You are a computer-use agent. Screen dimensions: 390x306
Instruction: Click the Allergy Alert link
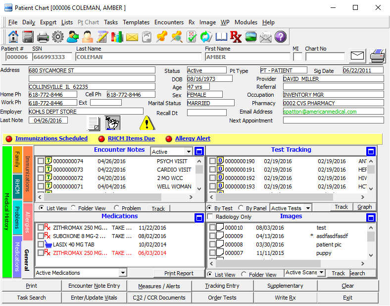point(193,139)
